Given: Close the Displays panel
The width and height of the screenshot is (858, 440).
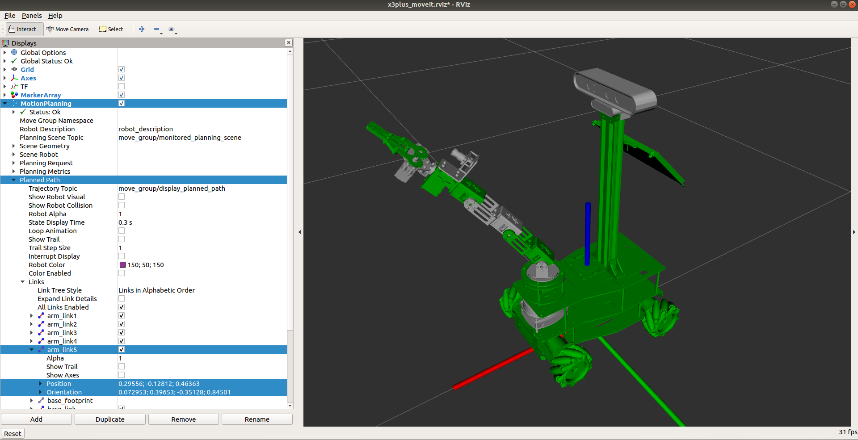Looking at the screenshot, I should coord(289,42).
